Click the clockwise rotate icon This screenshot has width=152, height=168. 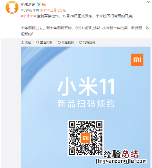[x=81, y=42]
